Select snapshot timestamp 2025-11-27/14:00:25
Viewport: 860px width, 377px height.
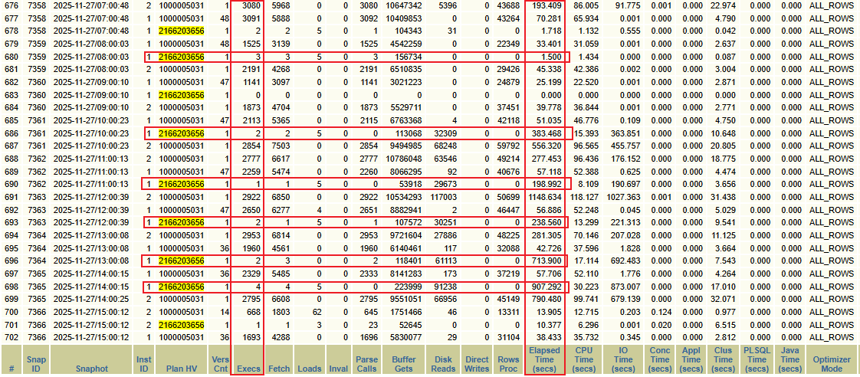tap(91, 299)
